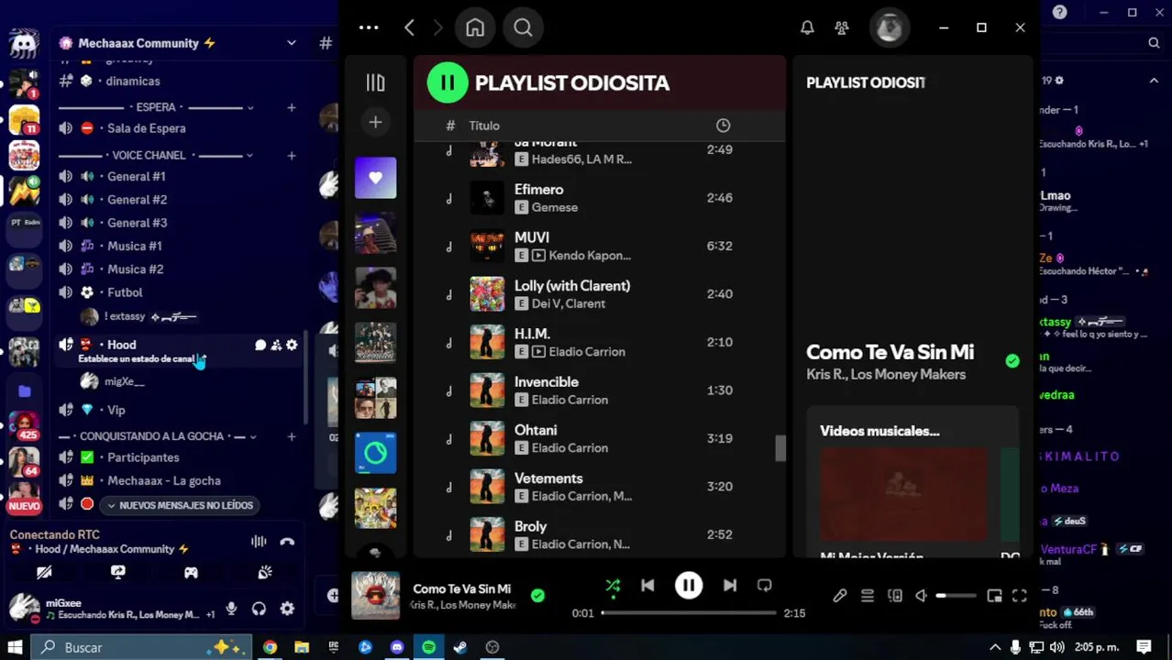Image resolution: width=1172 pixels, height=660 pixels.
Task: Open the Spotify Home page
Action: [x=475, y=27]
